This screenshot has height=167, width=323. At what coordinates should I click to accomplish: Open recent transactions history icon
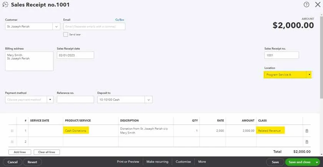tap(5, 5)
